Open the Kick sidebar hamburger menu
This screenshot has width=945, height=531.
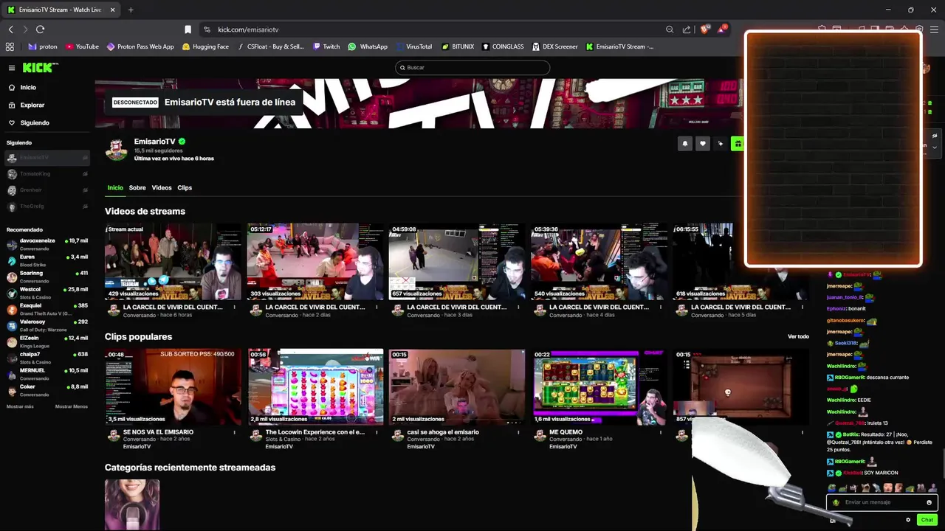12,68
